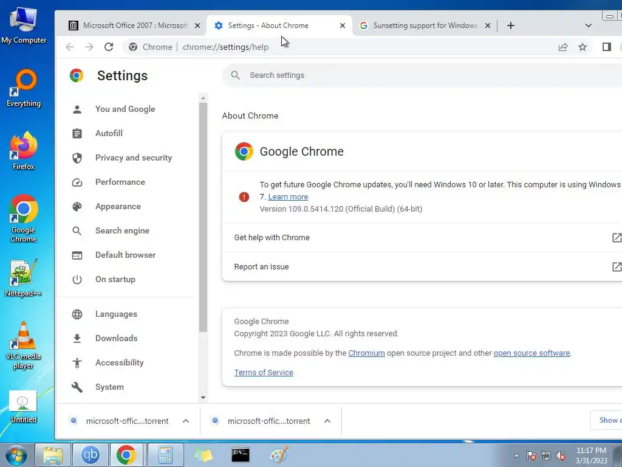The width and height of the screenshot is (622, 467).
Task: Click the Action Center flag tray icon
Action: point(531,456)
